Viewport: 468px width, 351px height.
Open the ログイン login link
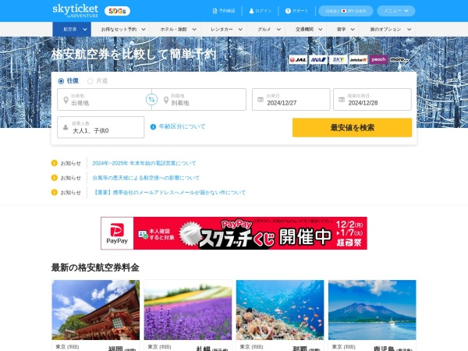(261, 11)
